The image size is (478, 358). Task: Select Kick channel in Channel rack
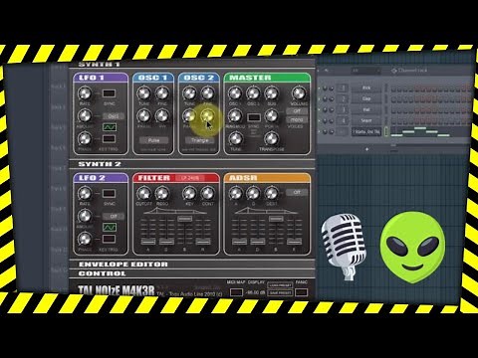click(366, 88)
